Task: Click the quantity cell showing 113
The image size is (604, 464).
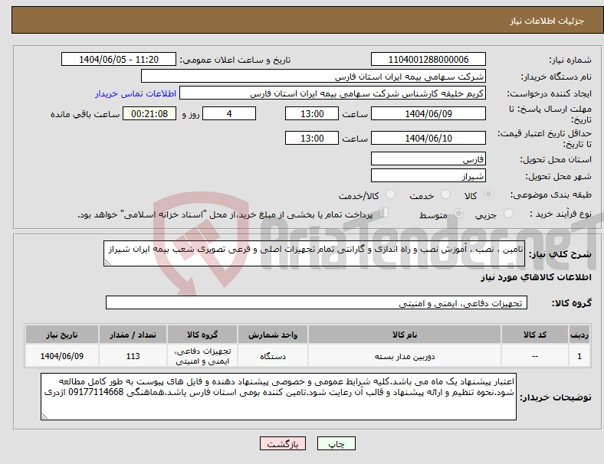Action: [x=133, y=356]
